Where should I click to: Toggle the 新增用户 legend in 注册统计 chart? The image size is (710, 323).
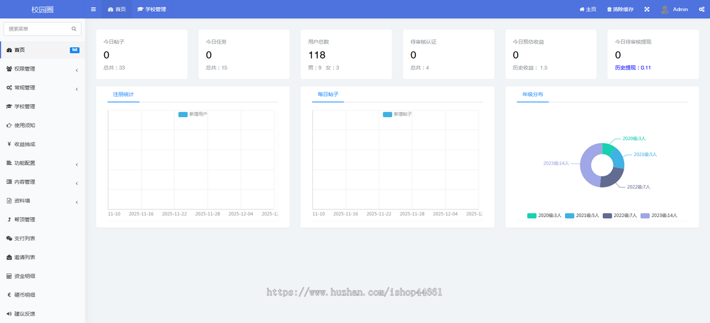[x=193, y=114]
